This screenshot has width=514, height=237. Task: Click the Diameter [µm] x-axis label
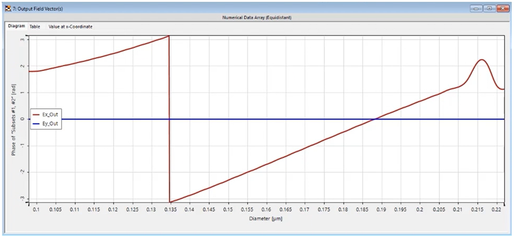pyautogui.click(x=266, y=219)
